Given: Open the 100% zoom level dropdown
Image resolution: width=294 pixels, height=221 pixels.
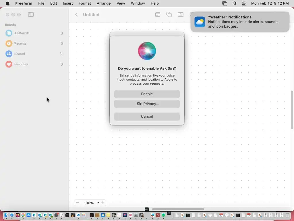Looking at the screenshot, I should pyautogui.click(x=91, y=203).
